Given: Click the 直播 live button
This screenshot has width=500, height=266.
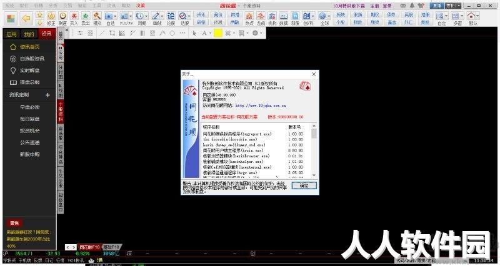Looking at the screenshot, I should (437, 6).
